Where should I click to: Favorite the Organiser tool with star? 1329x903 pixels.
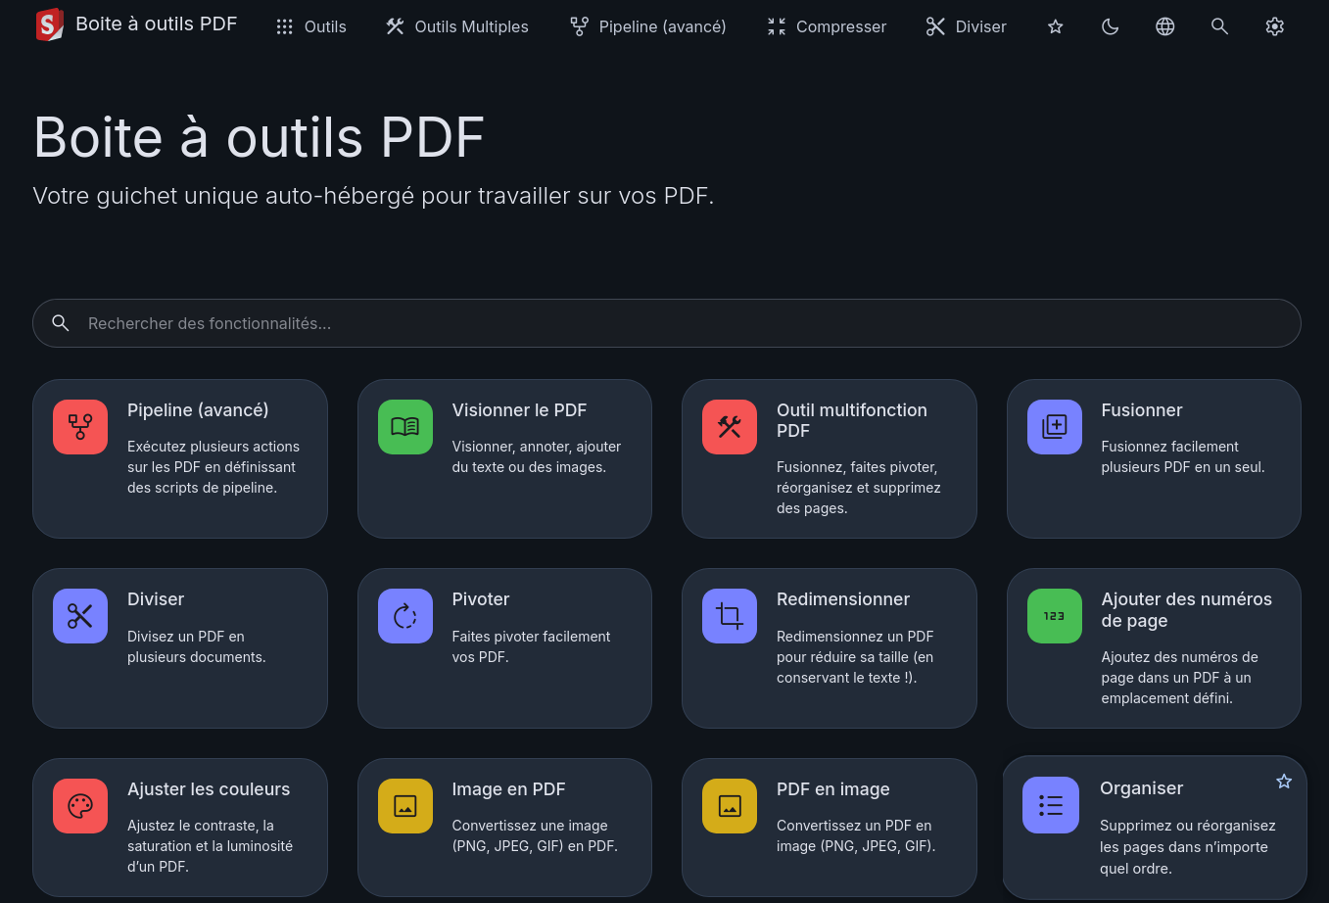(1284, 782)
